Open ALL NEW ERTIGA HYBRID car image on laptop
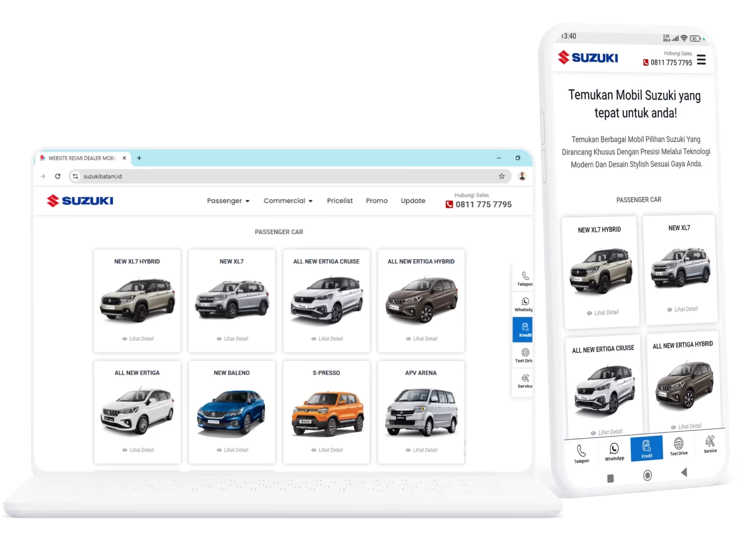This screenshot has width=739, height=535. point(421,300)
